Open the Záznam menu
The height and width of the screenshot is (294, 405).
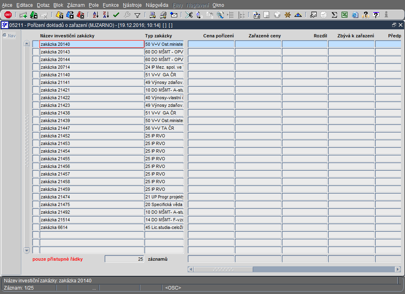coord(76,5)
